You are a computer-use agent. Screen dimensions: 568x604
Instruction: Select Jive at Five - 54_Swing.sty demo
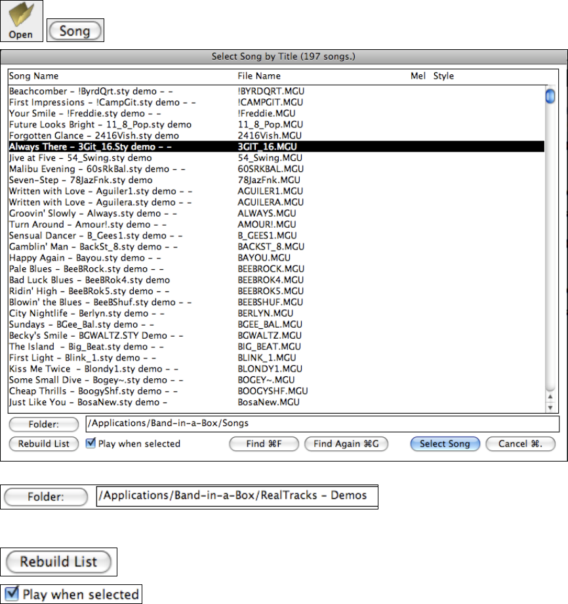click(x=276, y=158)
